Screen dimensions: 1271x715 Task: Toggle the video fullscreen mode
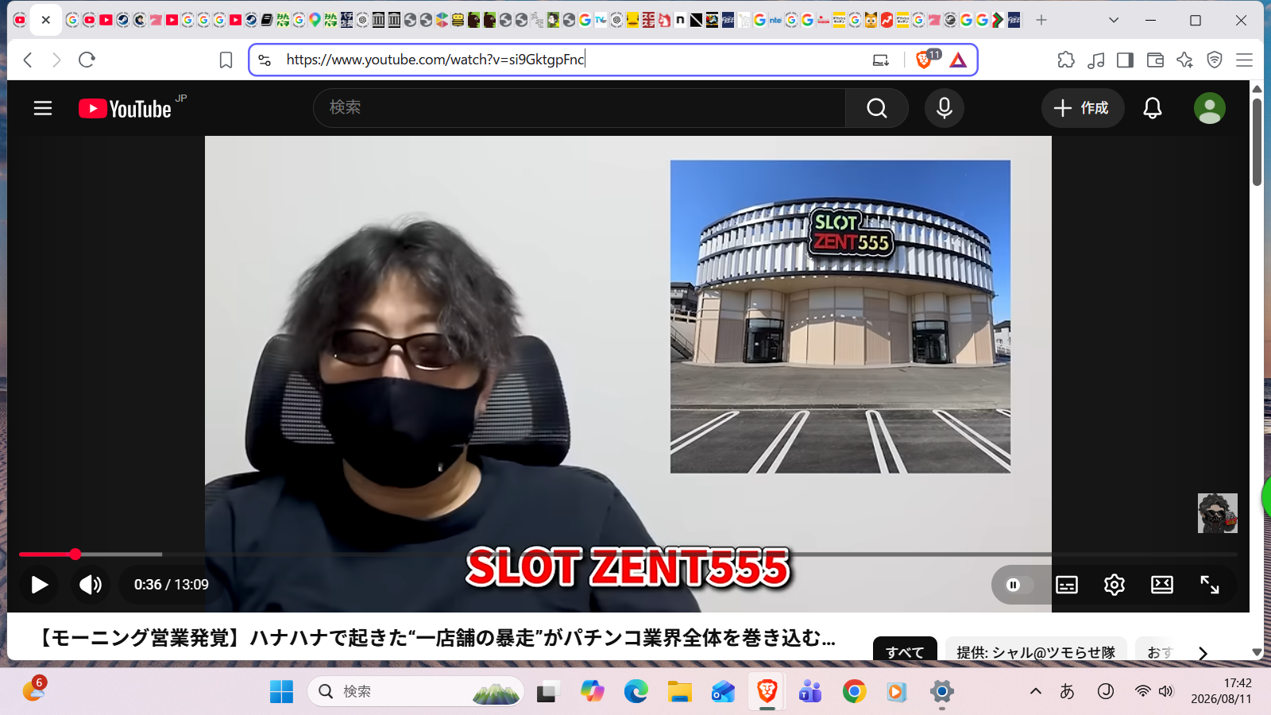click(x=1210, y=586)
